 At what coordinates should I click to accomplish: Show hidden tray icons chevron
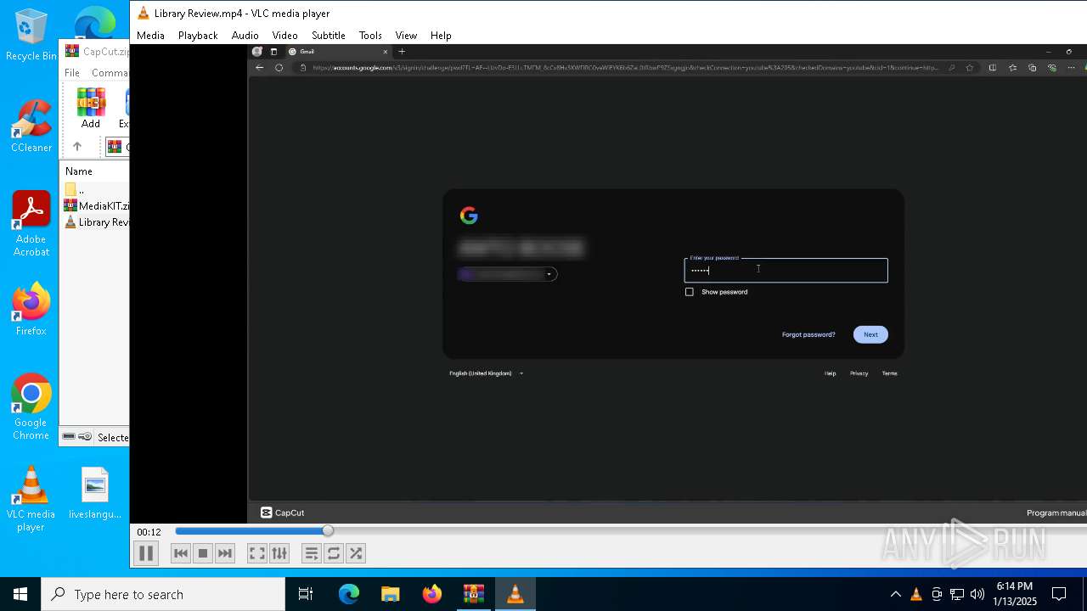pos(896,594)
